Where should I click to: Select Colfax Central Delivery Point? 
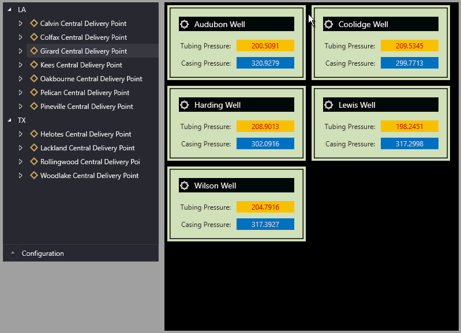[84, 37]
